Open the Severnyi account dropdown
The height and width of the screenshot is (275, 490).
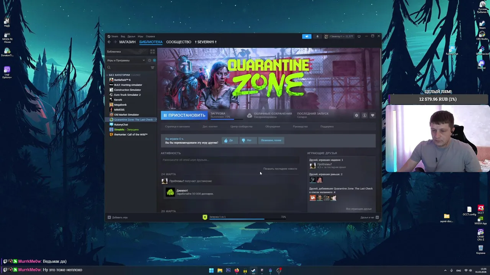(339, 36)
